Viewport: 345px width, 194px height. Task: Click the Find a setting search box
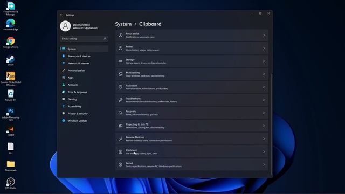[84, 39]
